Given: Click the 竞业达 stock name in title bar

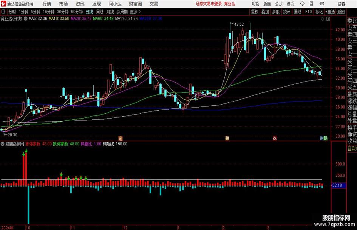Looking at the screenshot, I should tap(230, 4).
